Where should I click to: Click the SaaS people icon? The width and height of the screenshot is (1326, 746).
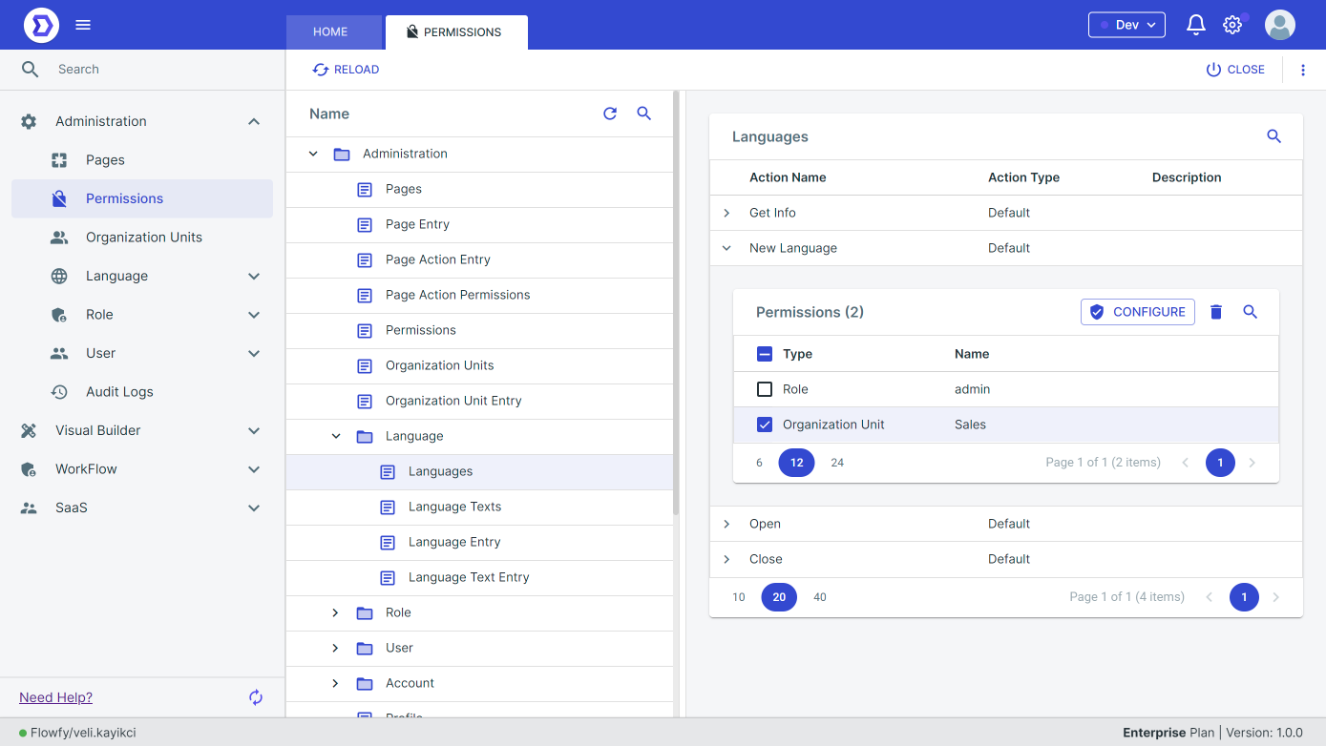click(x=29, y=508)
